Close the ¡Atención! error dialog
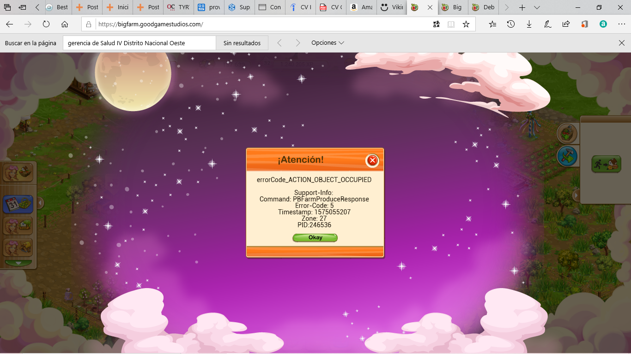 (x=372, y=160)
